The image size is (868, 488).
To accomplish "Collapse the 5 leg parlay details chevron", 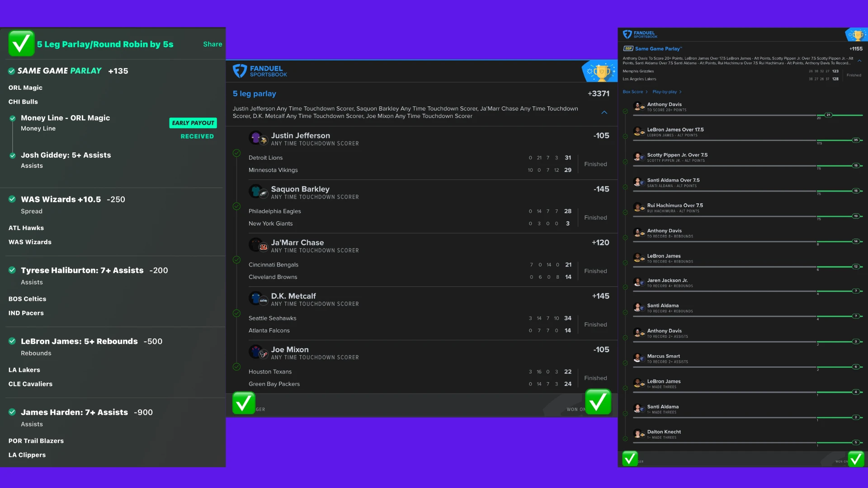I will [604, 113].
